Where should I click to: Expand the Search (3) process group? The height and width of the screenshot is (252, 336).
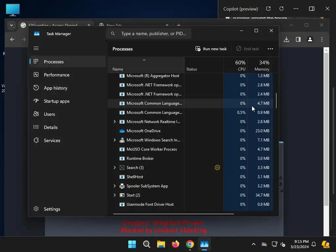[x=115, y=168]
